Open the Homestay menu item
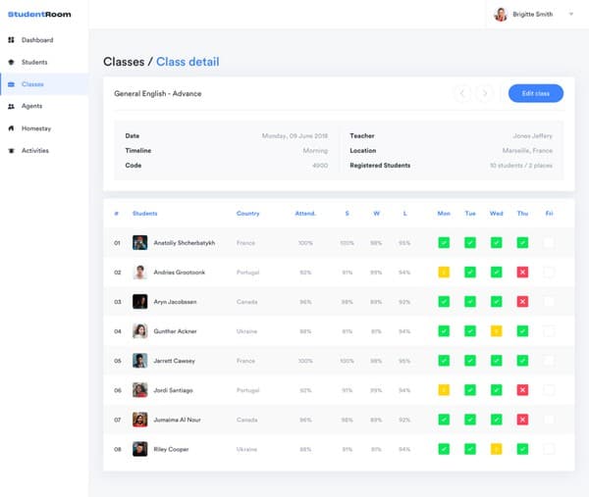 point(37,128)
